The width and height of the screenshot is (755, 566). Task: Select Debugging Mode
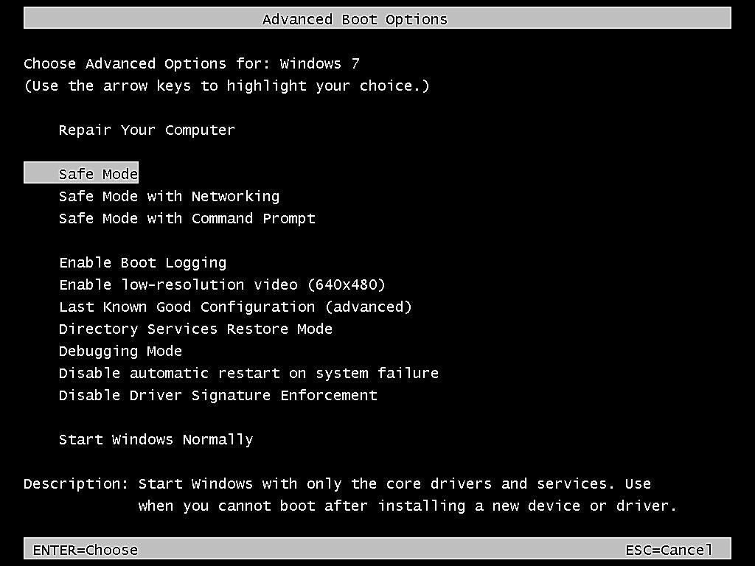[x=120, y=351]
